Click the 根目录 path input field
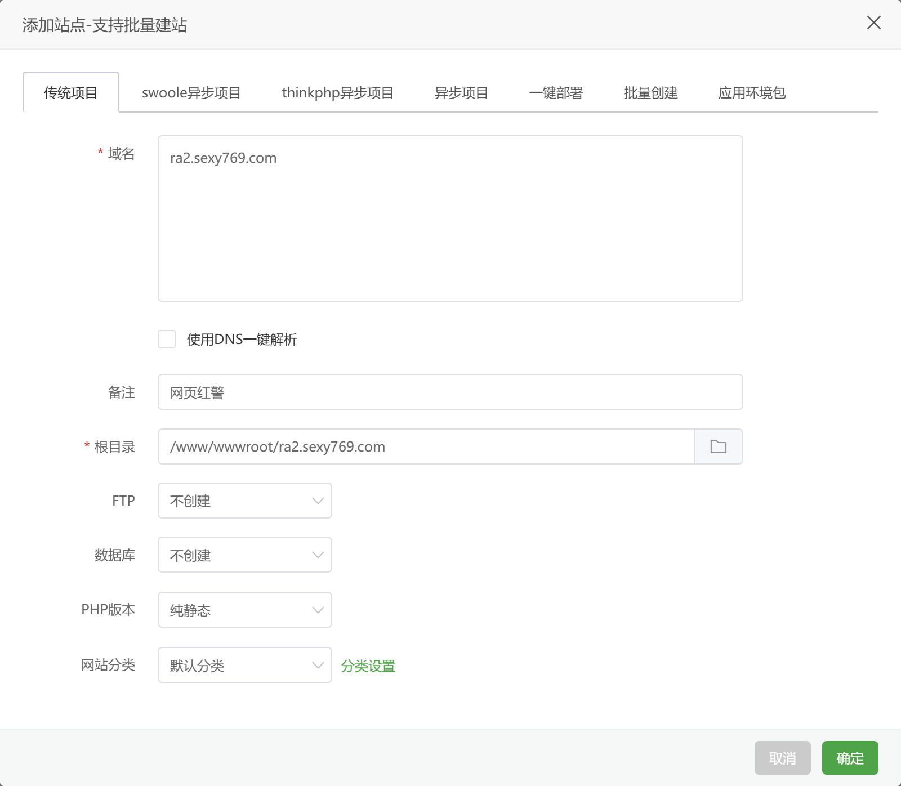The width and height of the screenshot is (901, 786). [x=426, y=446]
